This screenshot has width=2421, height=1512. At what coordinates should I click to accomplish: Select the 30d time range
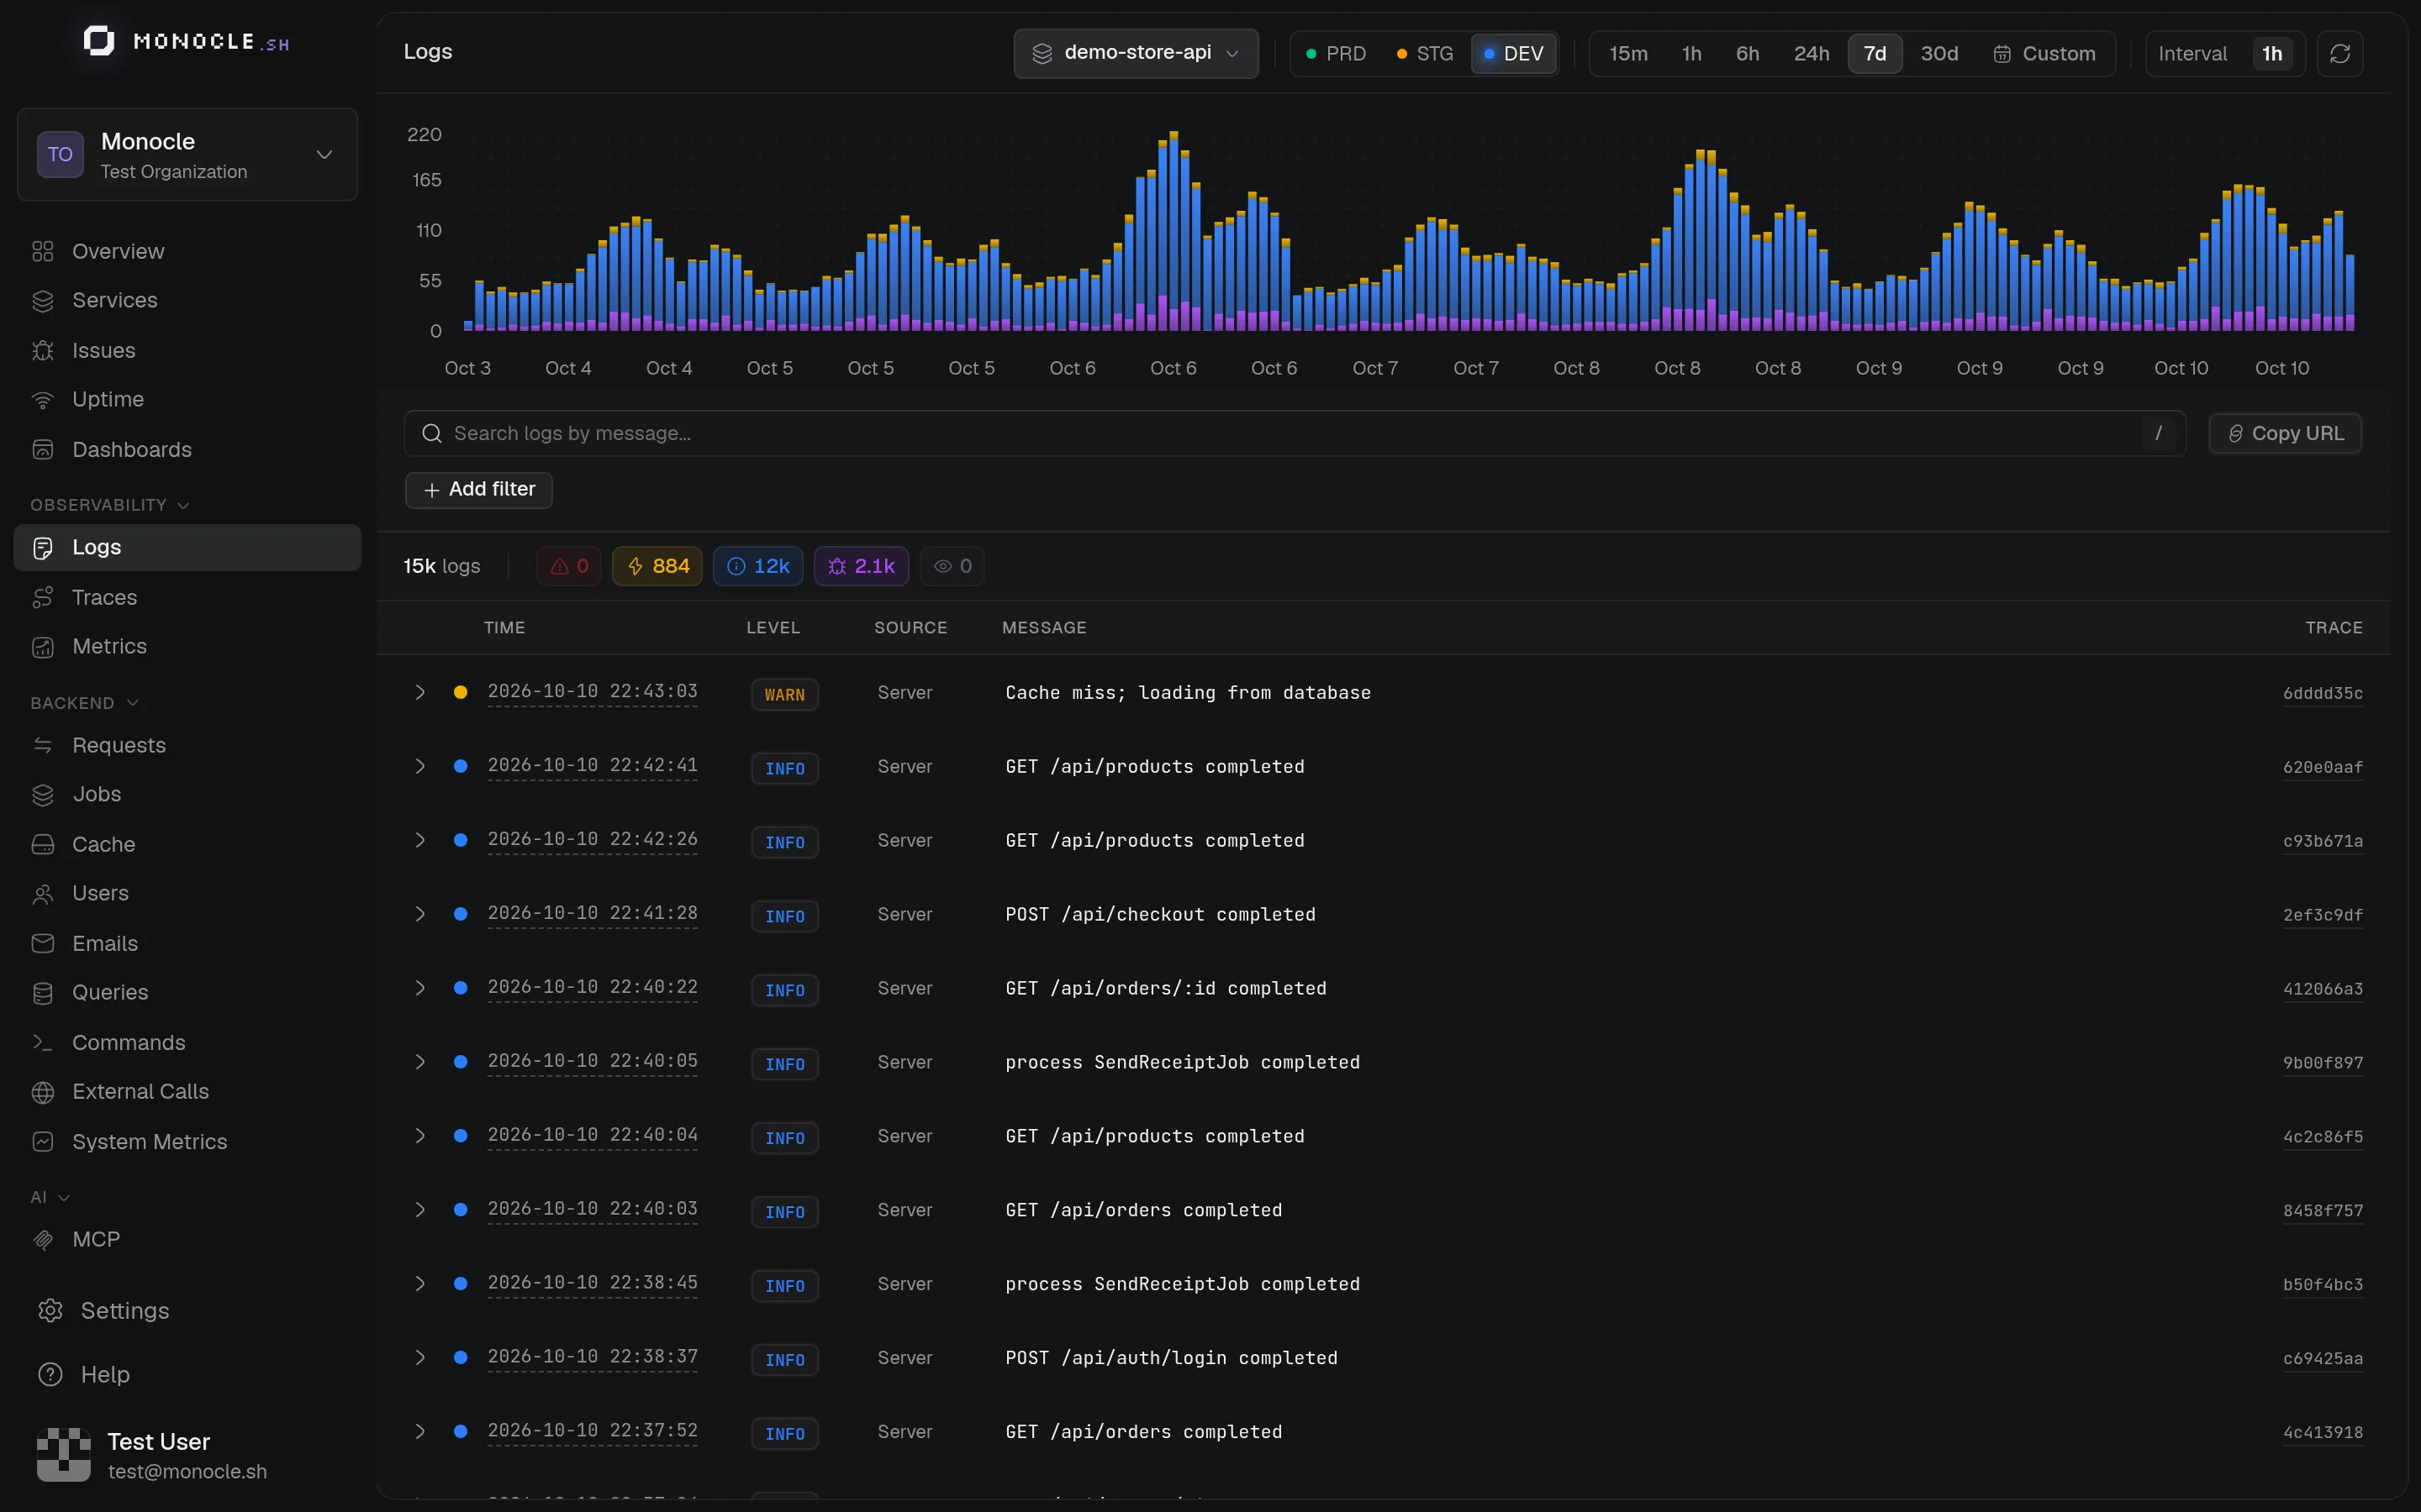click(x=1938, y=54)
